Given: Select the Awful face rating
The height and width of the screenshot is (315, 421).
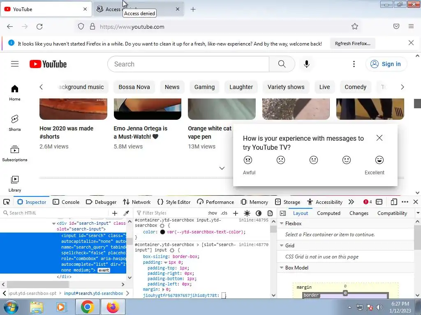Looking at the screenshot, I should click(248, 160).
